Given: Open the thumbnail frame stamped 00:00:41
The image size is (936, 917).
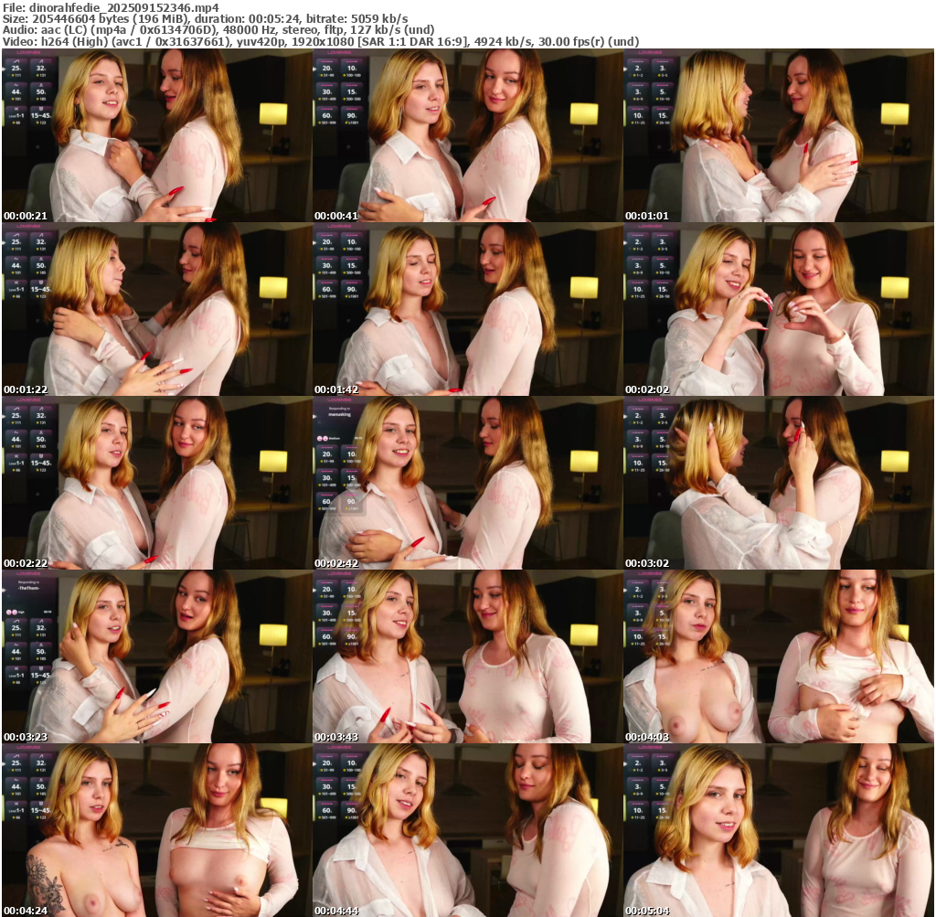Looking at the screenshot, I should pyautogui.click(x=468, y=135).
